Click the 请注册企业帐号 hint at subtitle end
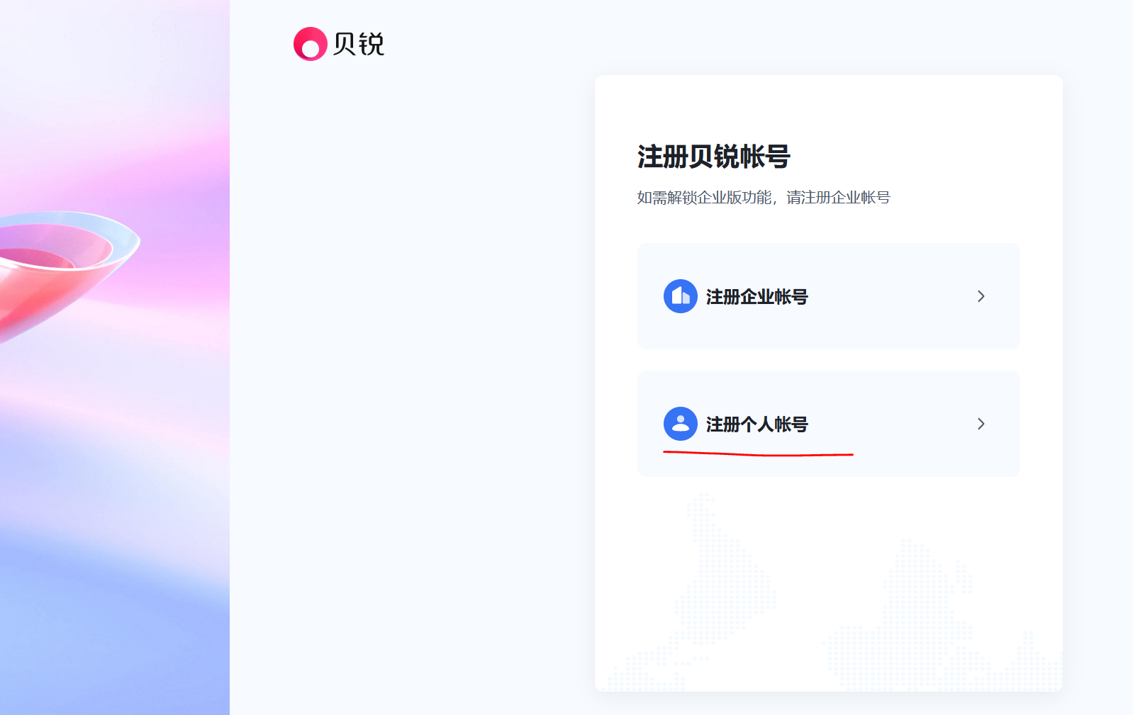Viewport: 1133px width, 715px height. click(x=838, y=198)
